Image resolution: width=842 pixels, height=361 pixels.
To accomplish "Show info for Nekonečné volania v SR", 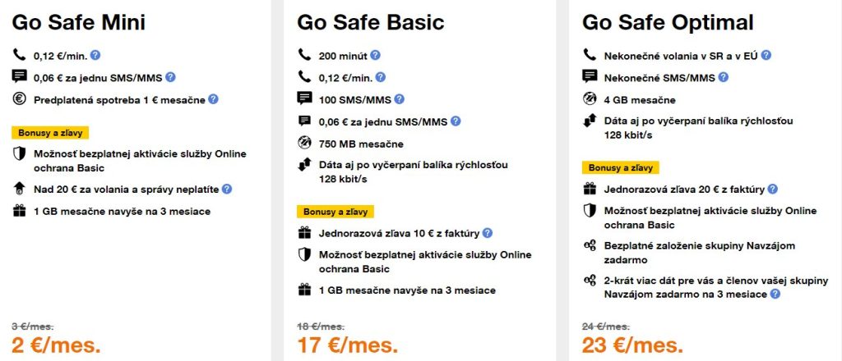I will click(x=766, y=56).
